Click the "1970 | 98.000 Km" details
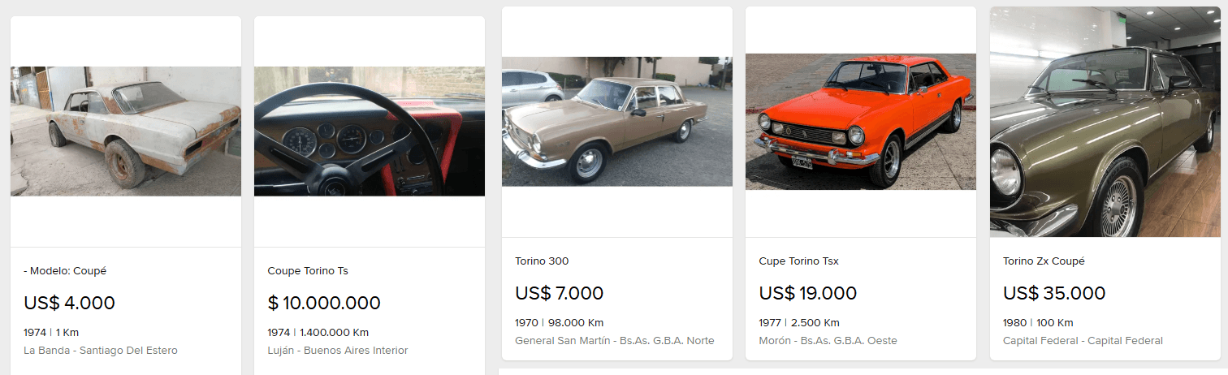The width and height of the screenshot is (1228, 375). (x=560, y=322)
